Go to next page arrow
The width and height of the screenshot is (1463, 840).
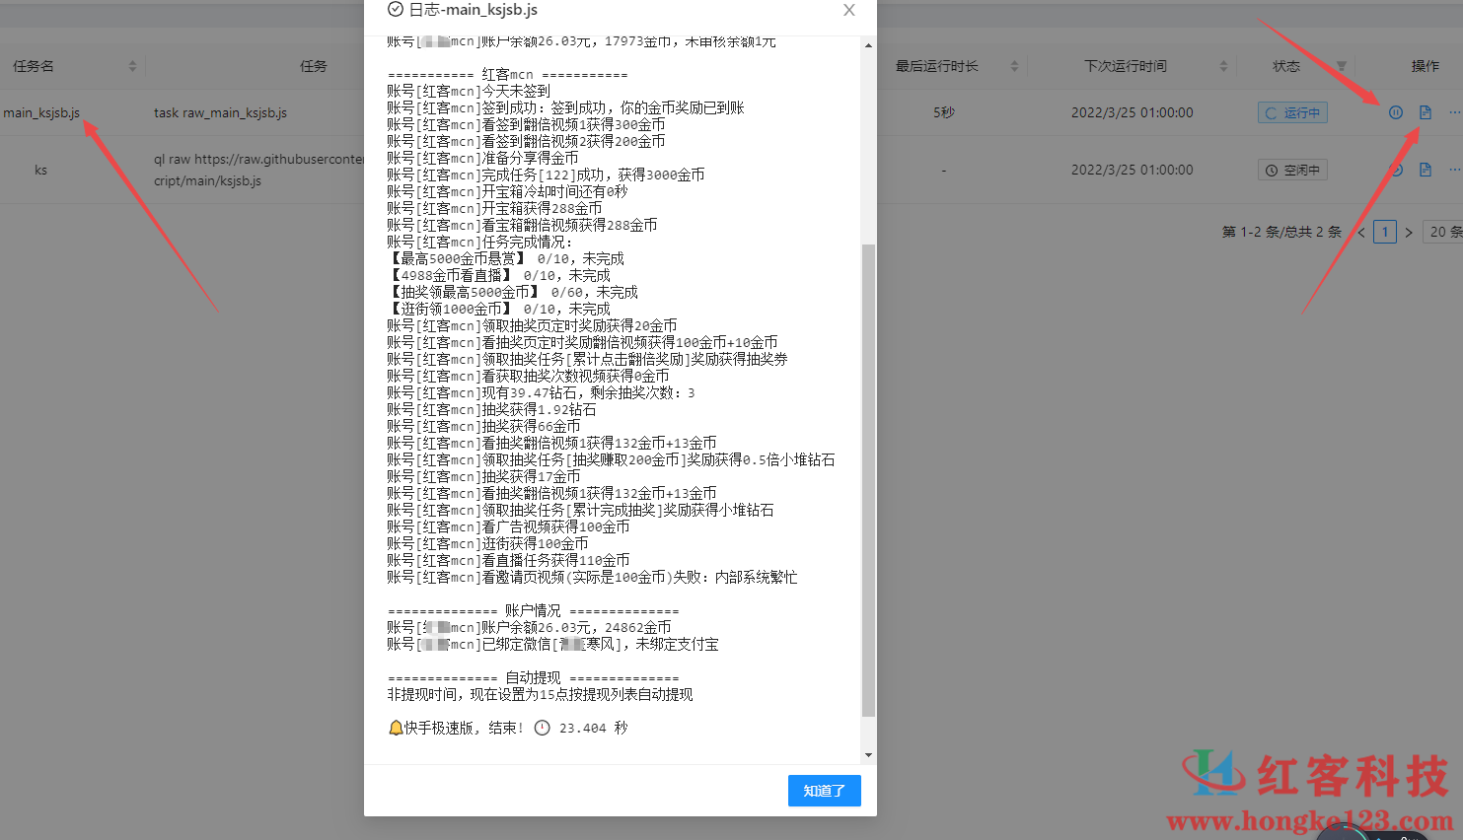tap(1409, 233)
